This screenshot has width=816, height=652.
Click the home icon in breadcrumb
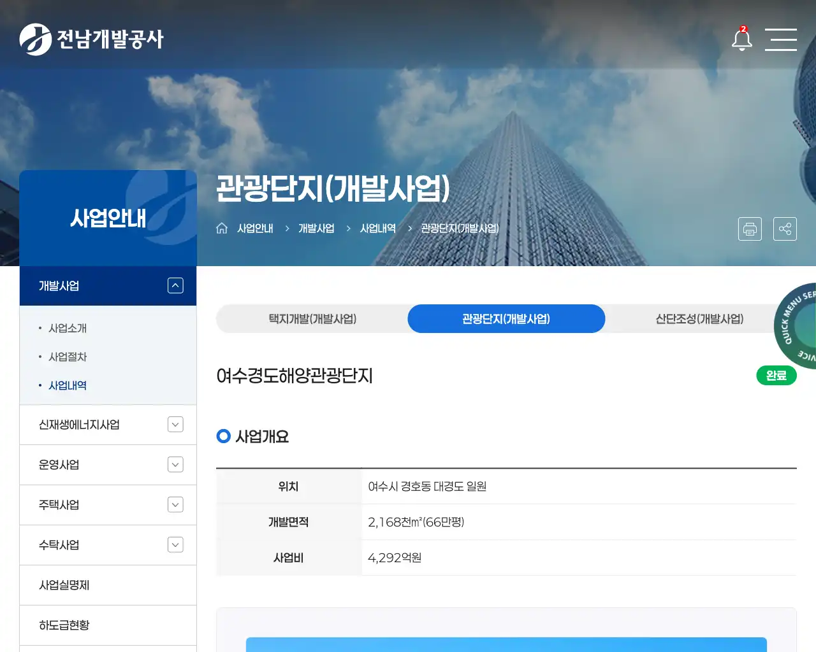click(x=222, y=228)
